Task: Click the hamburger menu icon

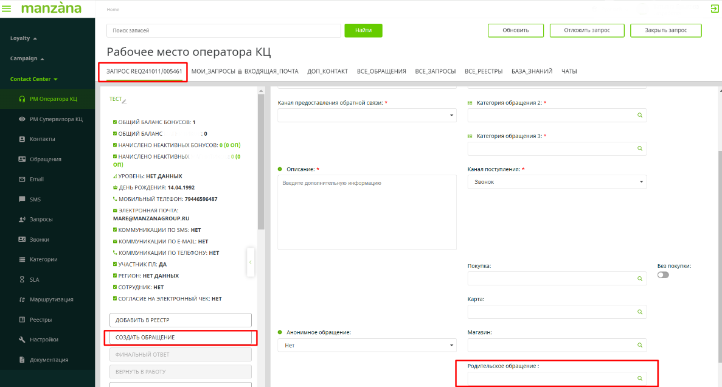Action: pos(7,9)
